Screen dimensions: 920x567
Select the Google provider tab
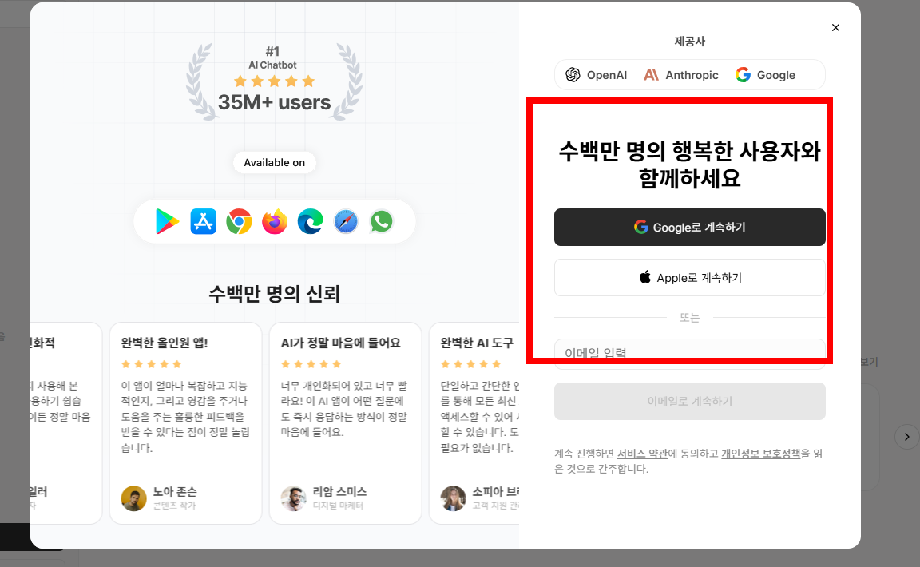(x=766, y=74)
